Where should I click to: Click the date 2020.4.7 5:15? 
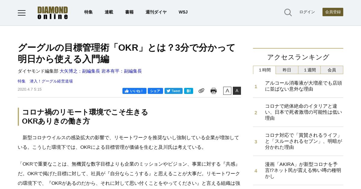pos(30,89)
